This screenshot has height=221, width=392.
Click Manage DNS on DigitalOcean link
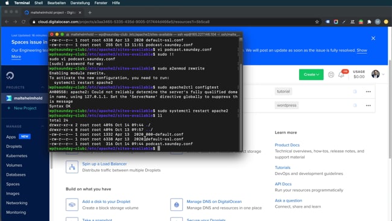[x=214, y=202]
